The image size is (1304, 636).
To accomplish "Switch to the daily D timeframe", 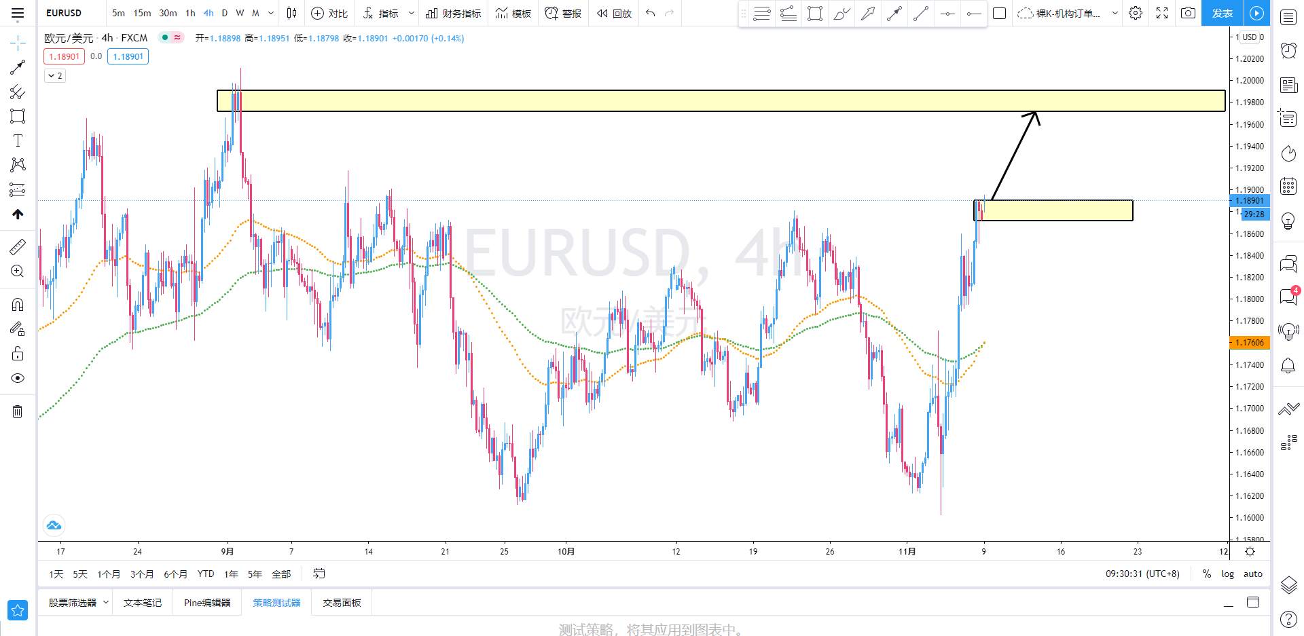I will click(x=225, y=13).
